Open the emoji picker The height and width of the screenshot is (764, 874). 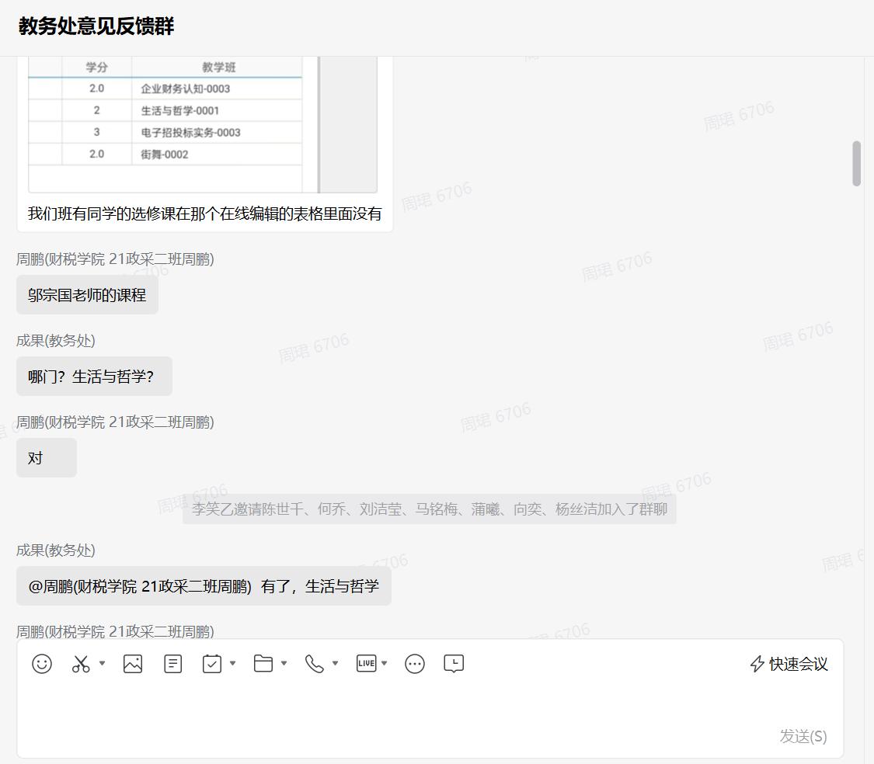[x=42, y=664]
